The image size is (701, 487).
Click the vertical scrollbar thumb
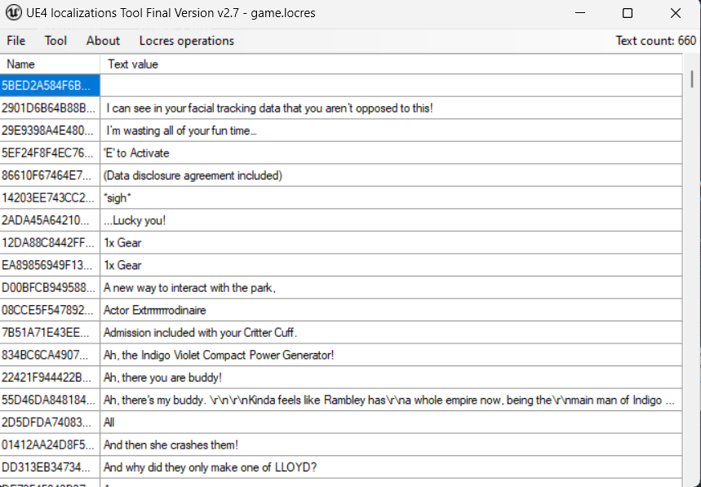point(693,78)
